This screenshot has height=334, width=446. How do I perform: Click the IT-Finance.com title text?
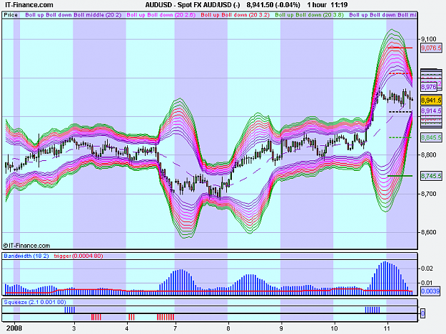pos(29,5)
